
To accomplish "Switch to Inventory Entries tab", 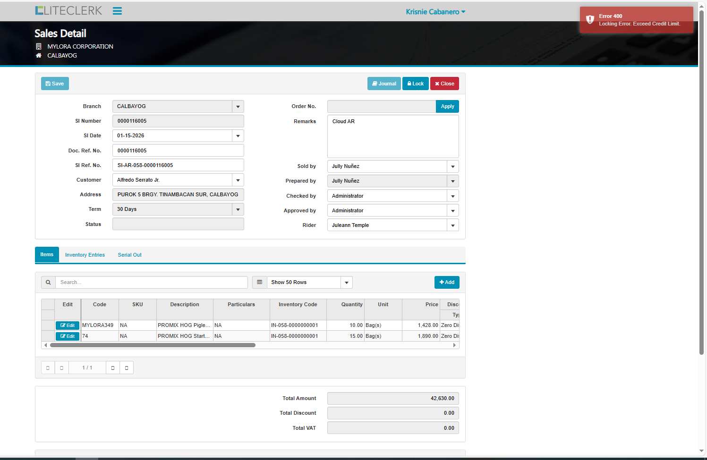I will [x=85, y=255].
